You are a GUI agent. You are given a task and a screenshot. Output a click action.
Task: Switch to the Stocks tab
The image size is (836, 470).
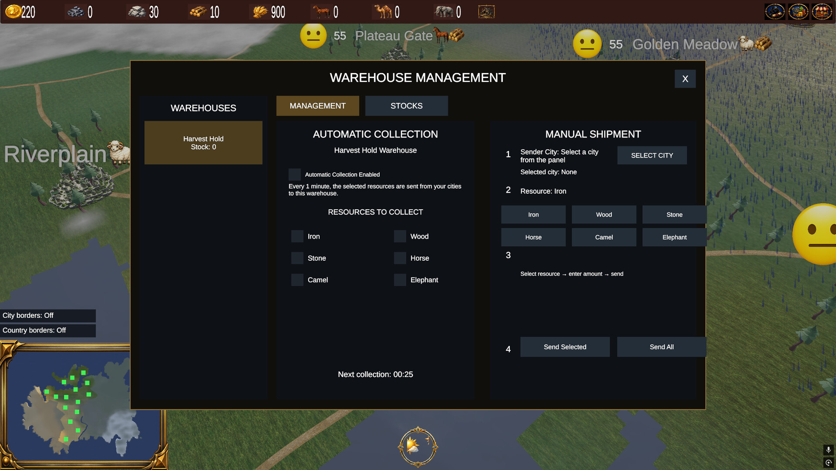(407, 106)
